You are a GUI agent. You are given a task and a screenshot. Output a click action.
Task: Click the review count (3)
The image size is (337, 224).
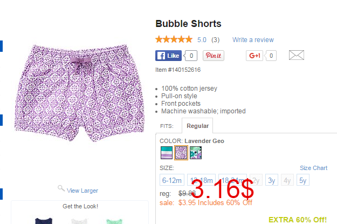pyautogui.click(x=215, y=40)
